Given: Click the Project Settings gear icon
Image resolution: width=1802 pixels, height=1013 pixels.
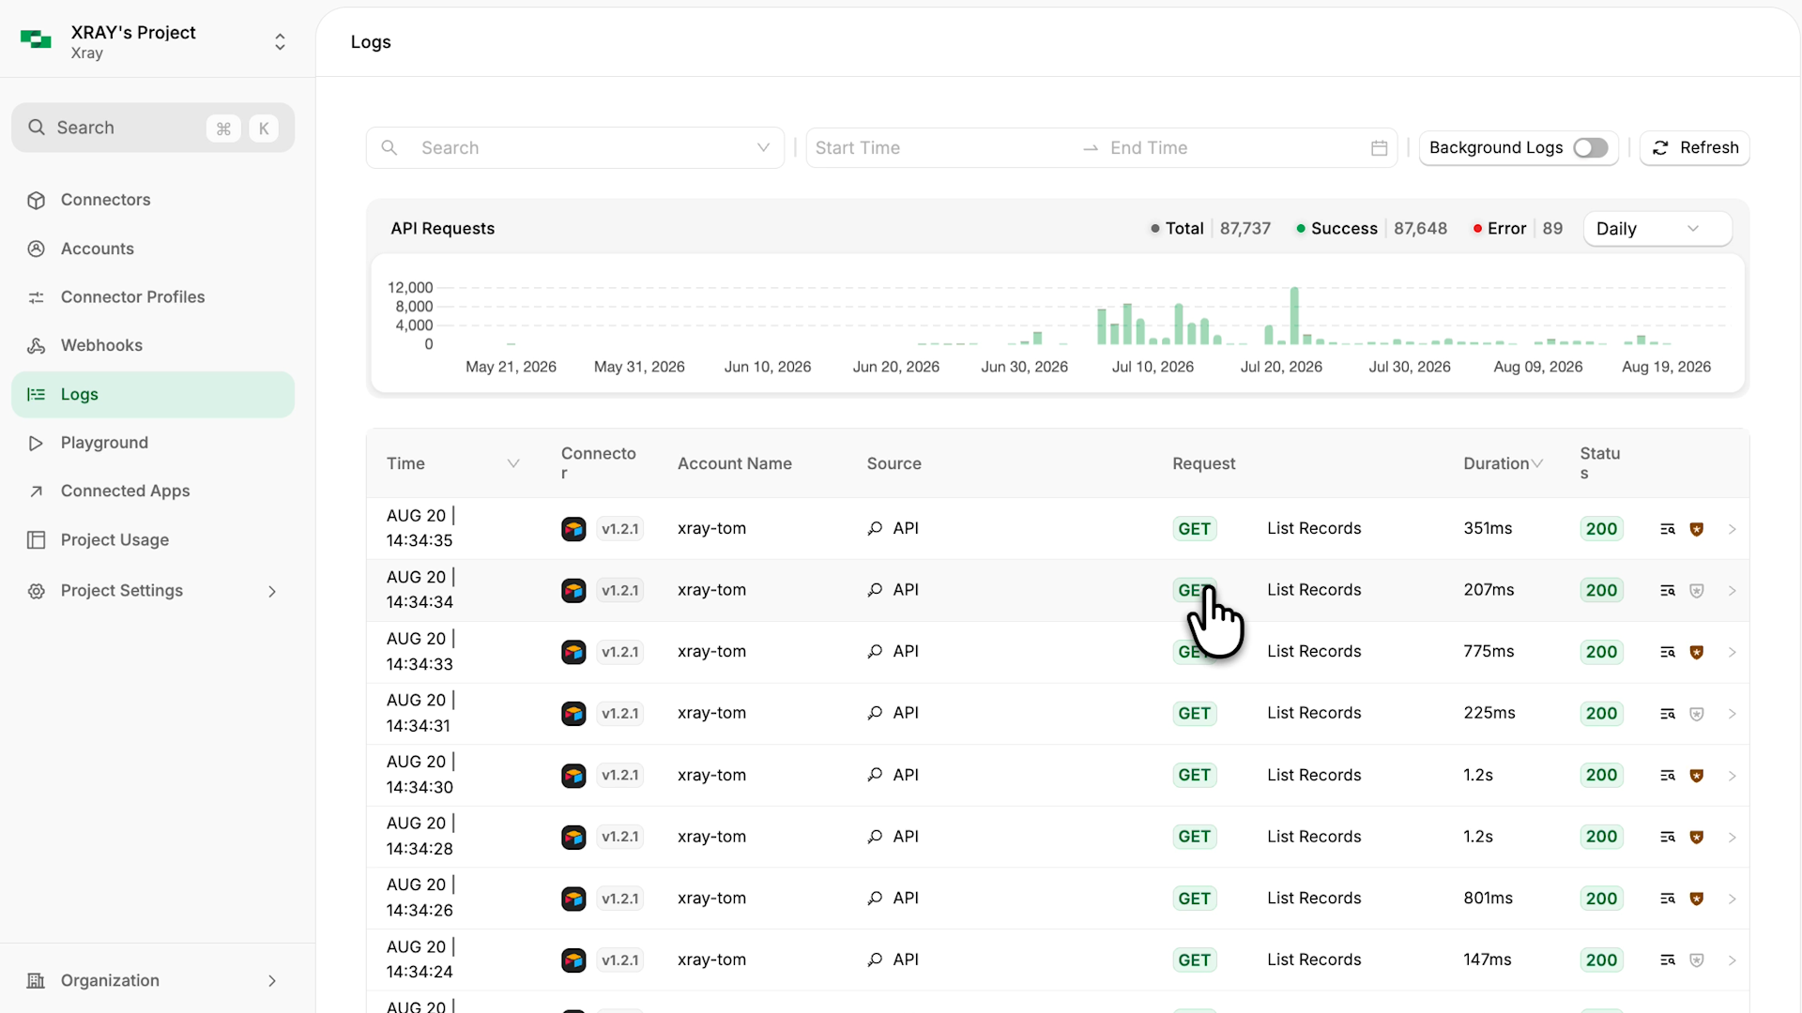Looking at the screenshot, I should tap(37, 591).
